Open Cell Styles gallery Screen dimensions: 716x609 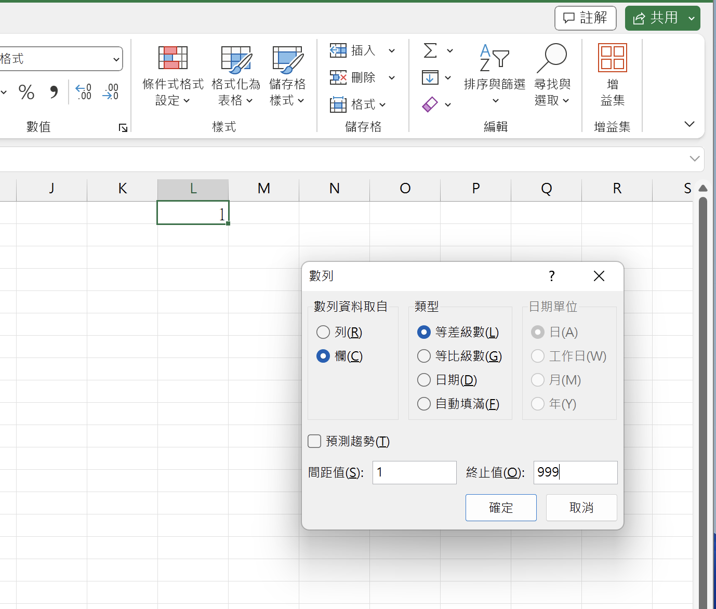tap(287, 59)
